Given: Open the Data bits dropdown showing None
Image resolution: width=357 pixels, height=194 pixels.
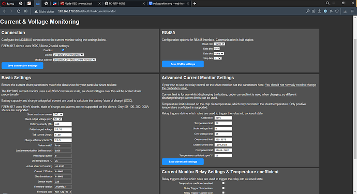Looking at the screenshot, I should click(x=219, y=53).
